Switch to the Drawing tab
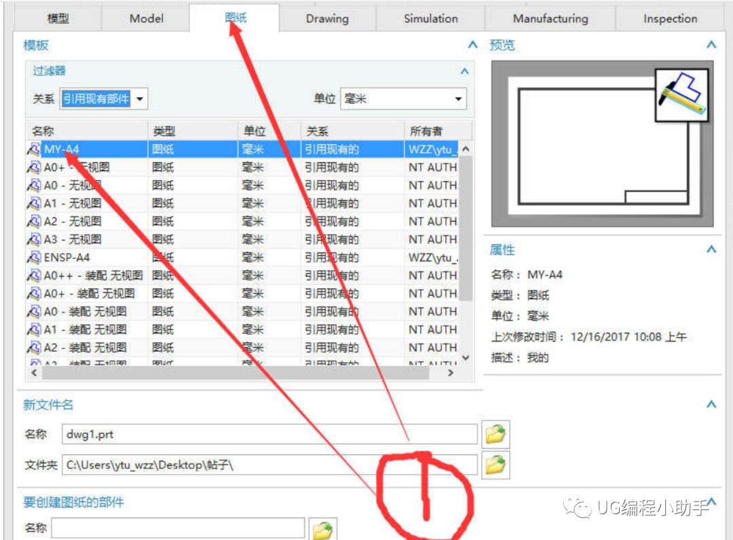Viewport: 733px width, 540px height. (326, 18)
